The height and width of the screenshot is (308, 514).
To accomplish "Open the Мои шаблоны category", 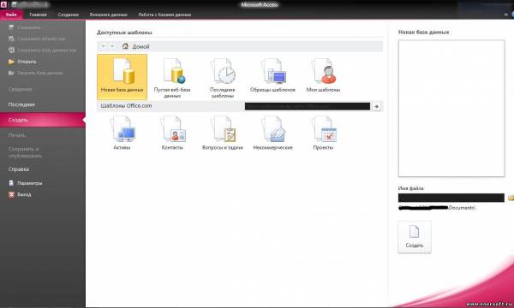I will coord(323,75).
